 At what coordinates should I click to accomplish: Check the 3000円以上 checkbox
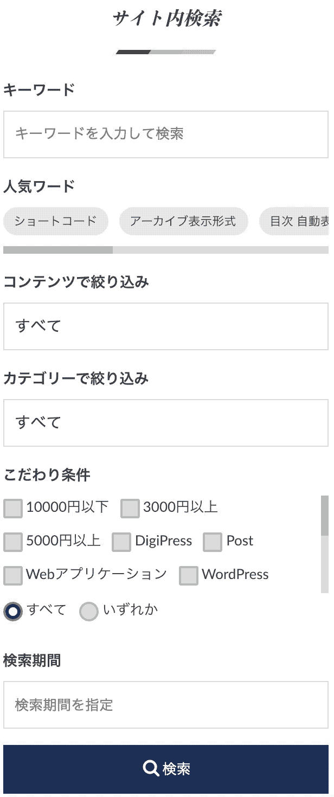130,508
